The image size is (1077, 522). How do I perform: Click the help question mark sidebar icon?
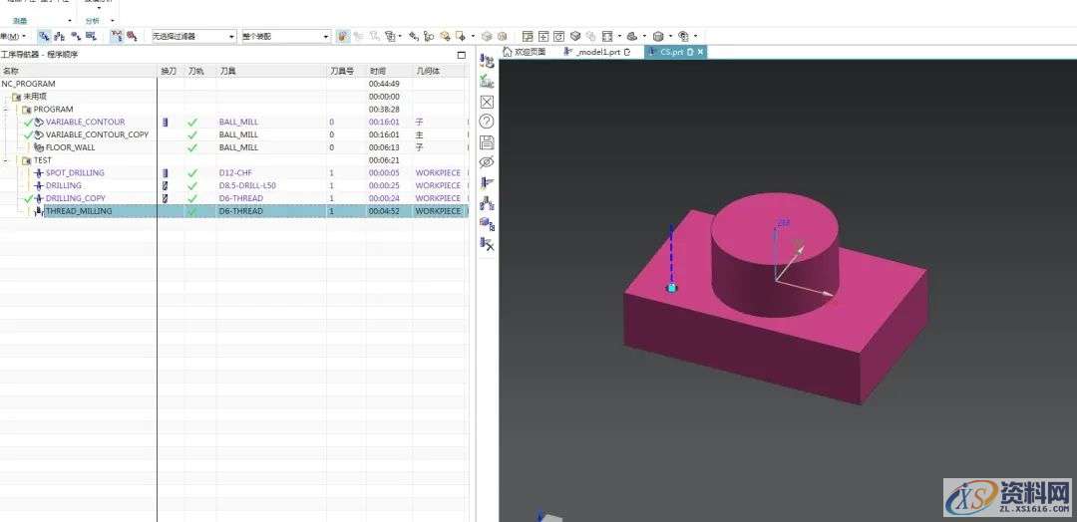(487, 122)
